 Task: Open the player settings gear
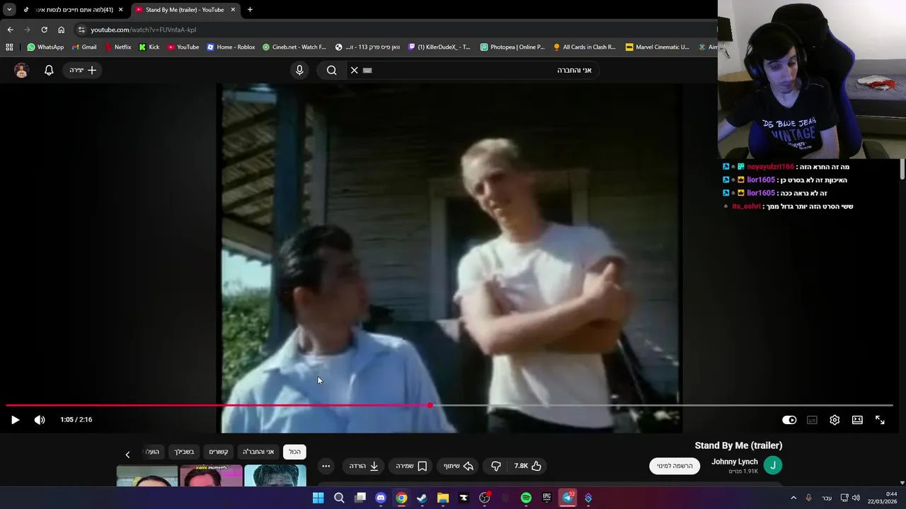[x=835, y=420]
